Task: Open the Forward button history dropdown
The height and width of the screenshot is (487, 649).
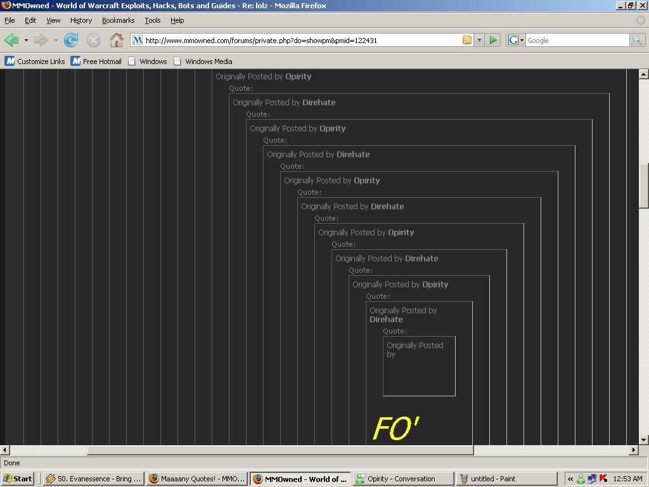Action: click(56, 40)
